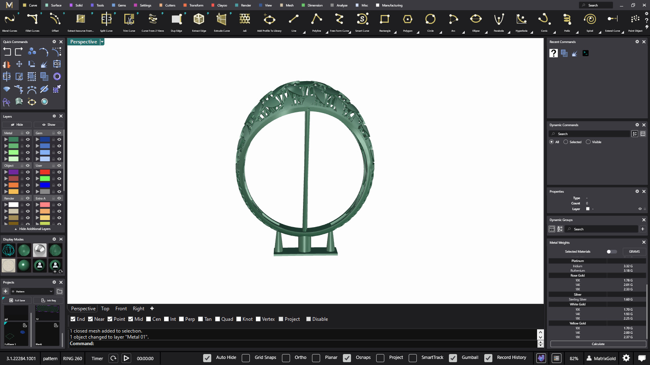
Task: Open the project folder icon
Action: (60, 291)
